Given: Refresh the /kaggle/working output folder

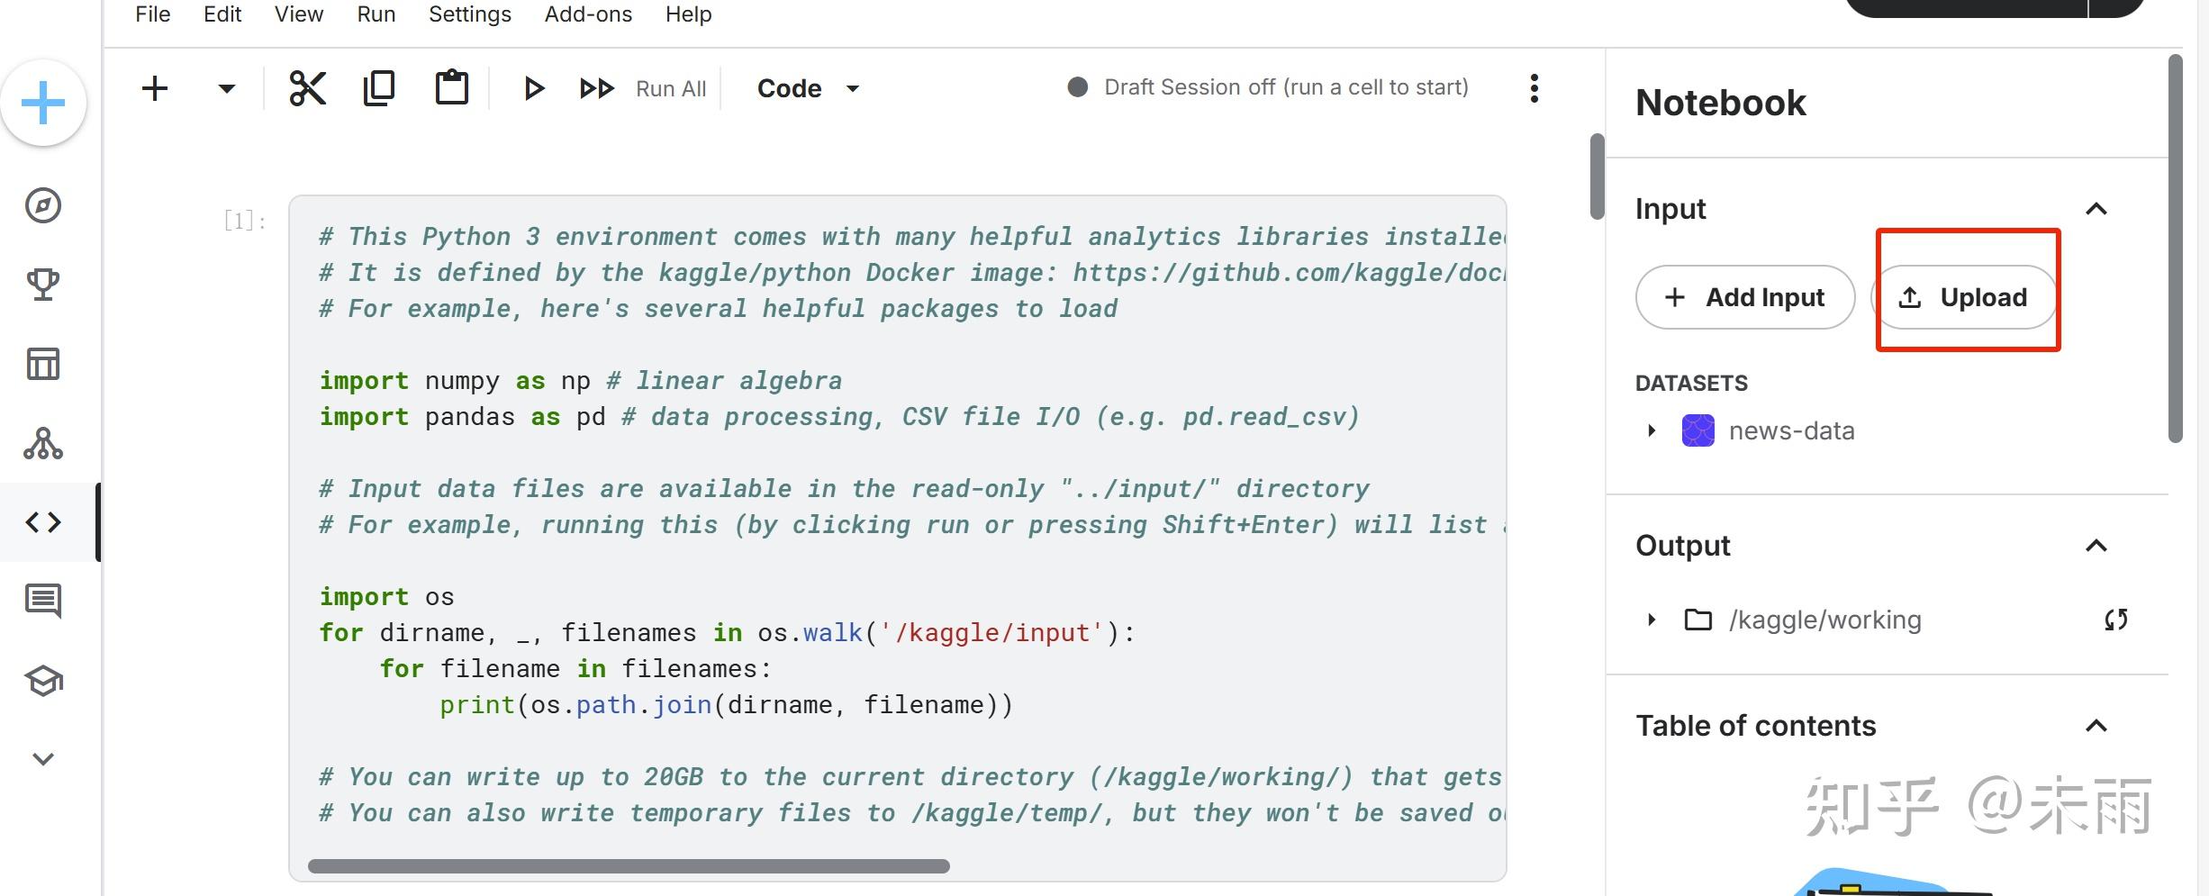Looking at the screenshot, I should point(2115,619).
